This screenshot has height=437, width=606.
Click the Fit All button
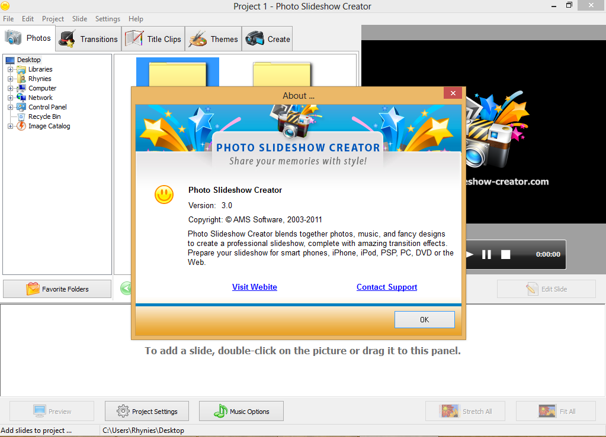(x=556, y=411)
